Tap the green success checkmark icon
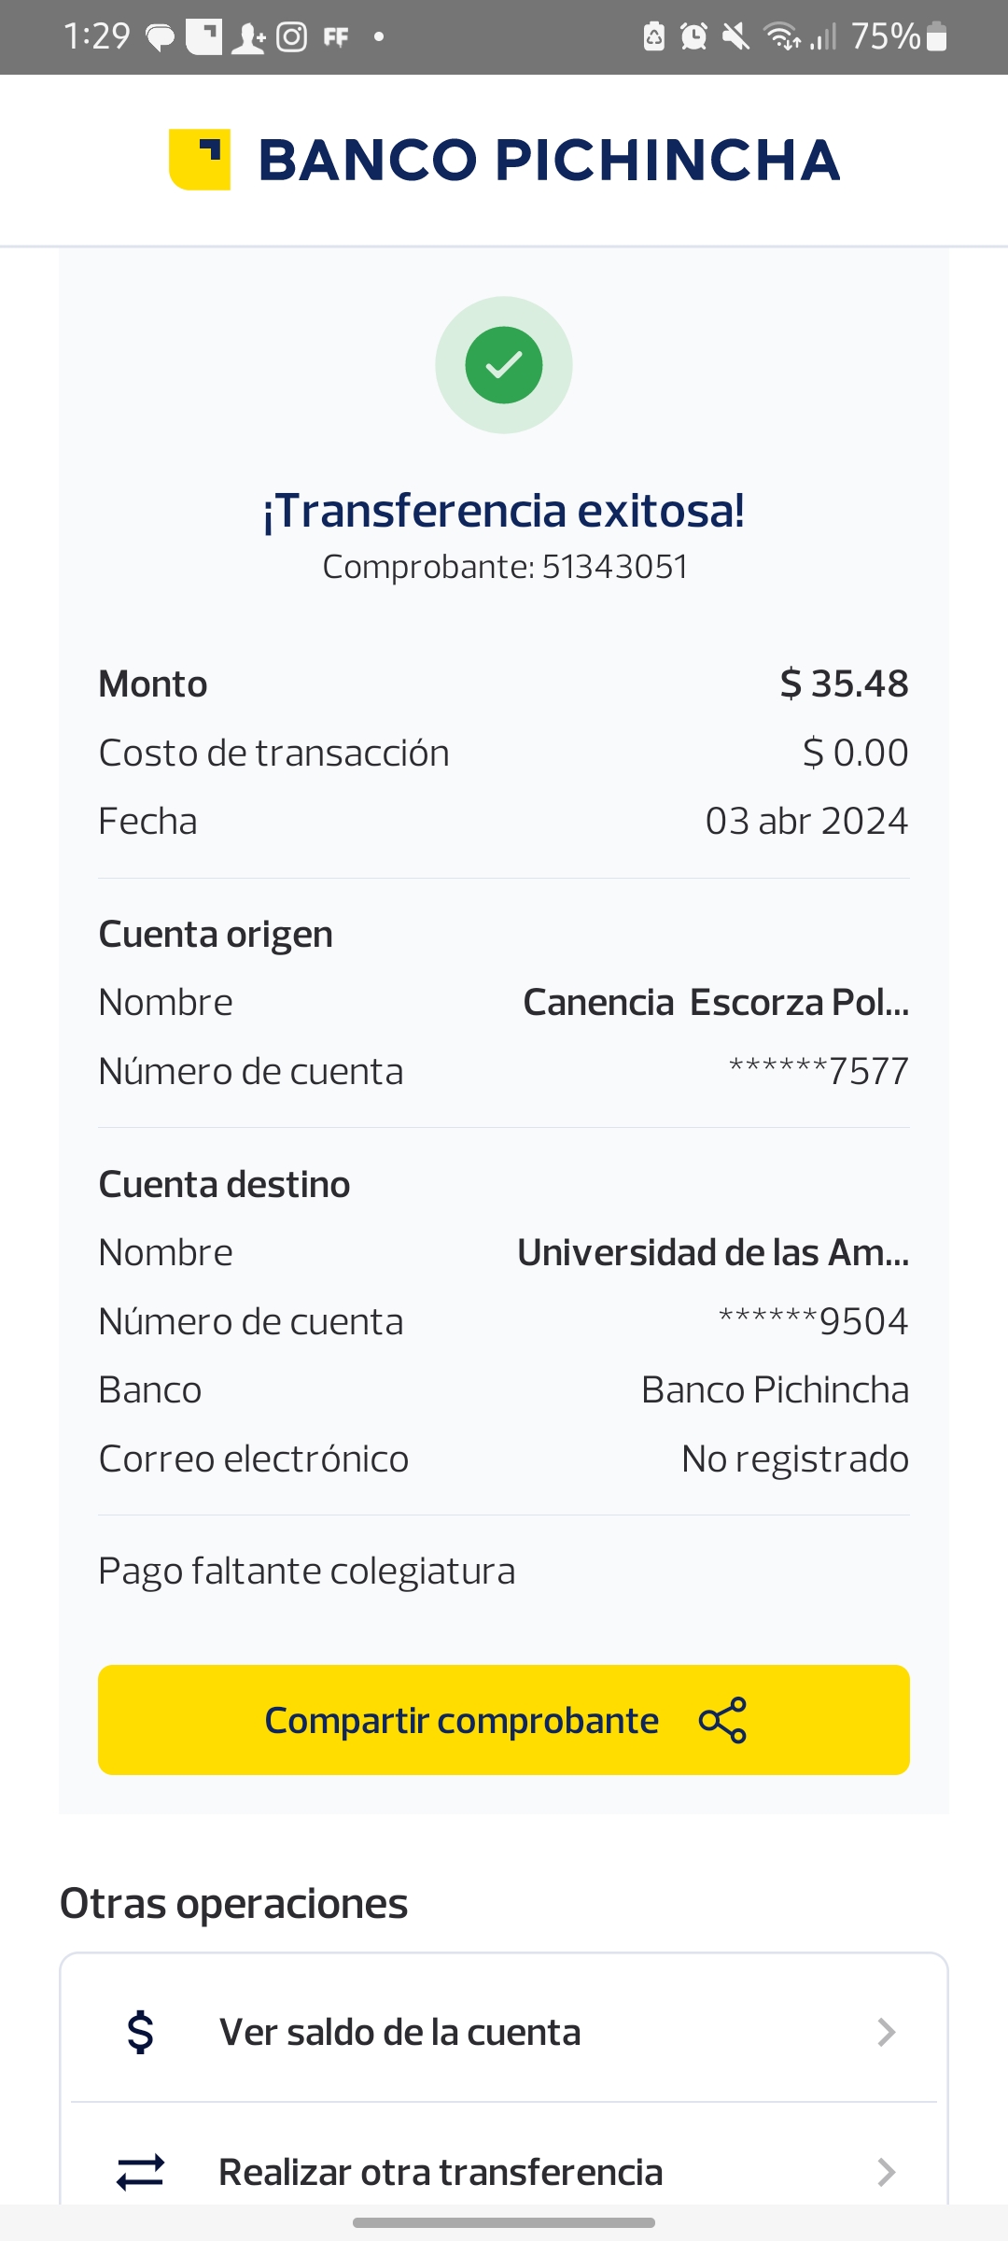Screen dimensions: 1008x2241 point(504,365)
